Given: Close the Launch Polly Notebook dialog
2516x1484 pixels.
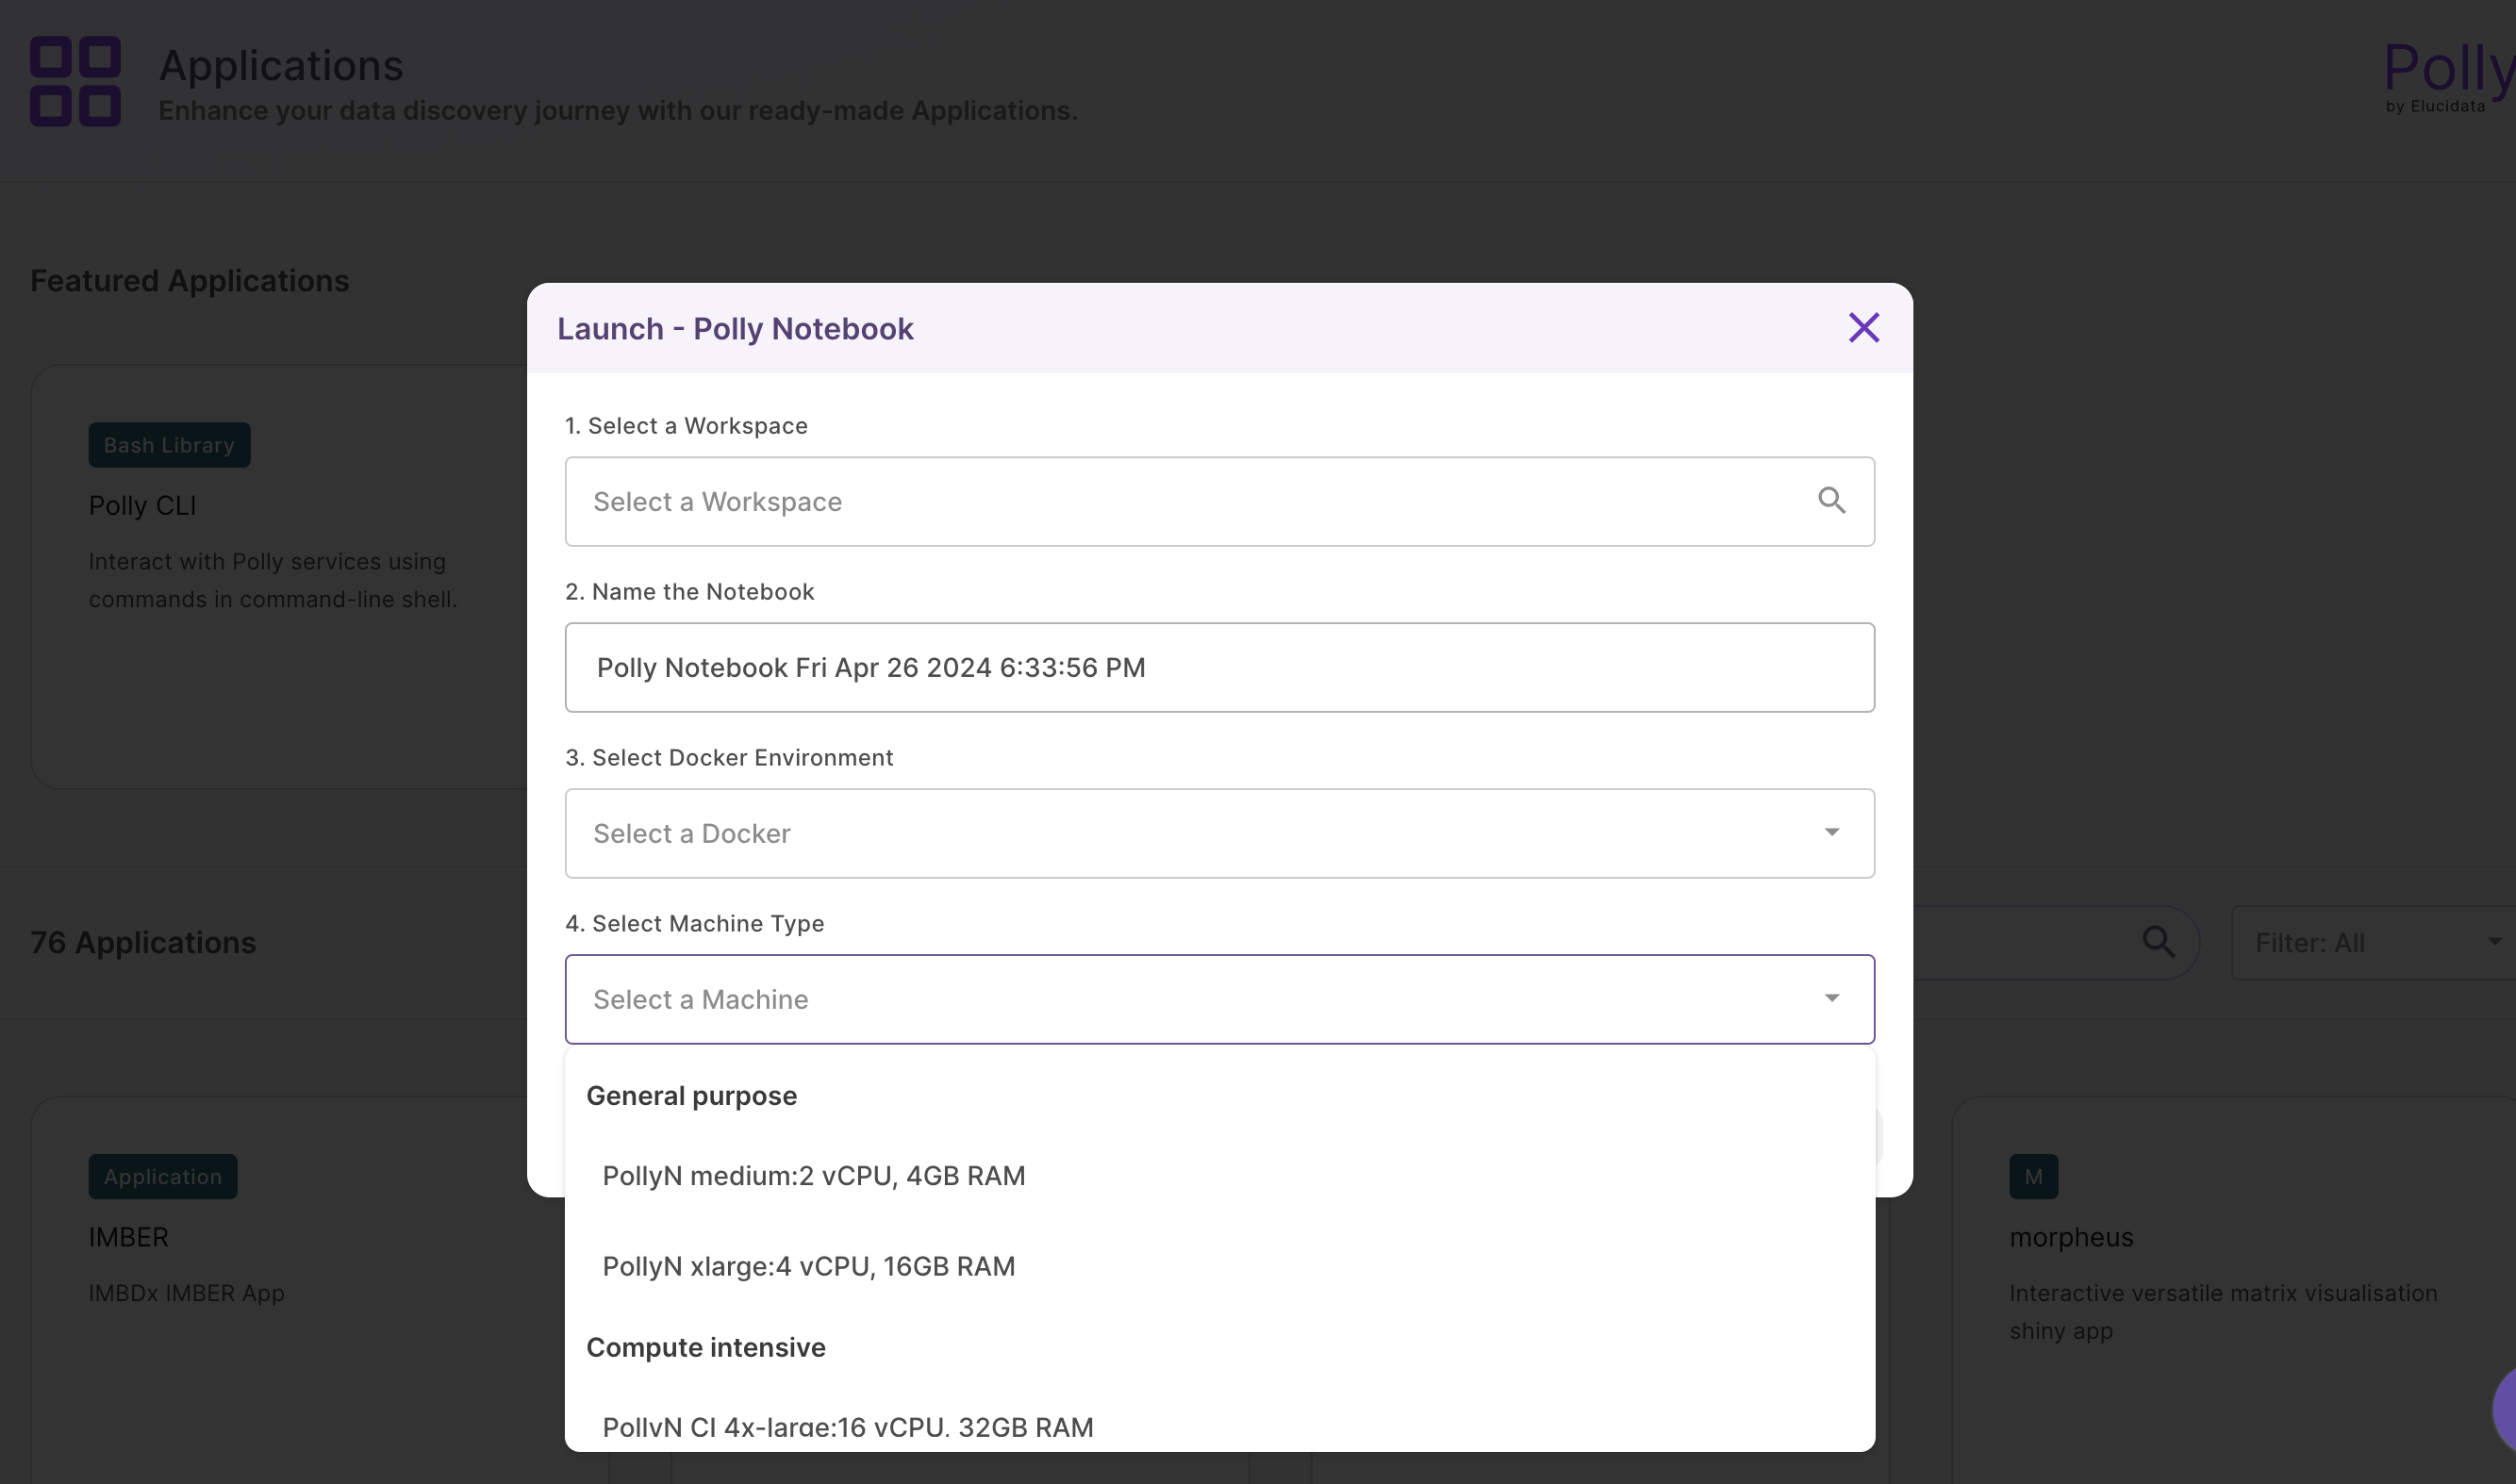Looking at the screenshot, I should (x=1863, y=328).
